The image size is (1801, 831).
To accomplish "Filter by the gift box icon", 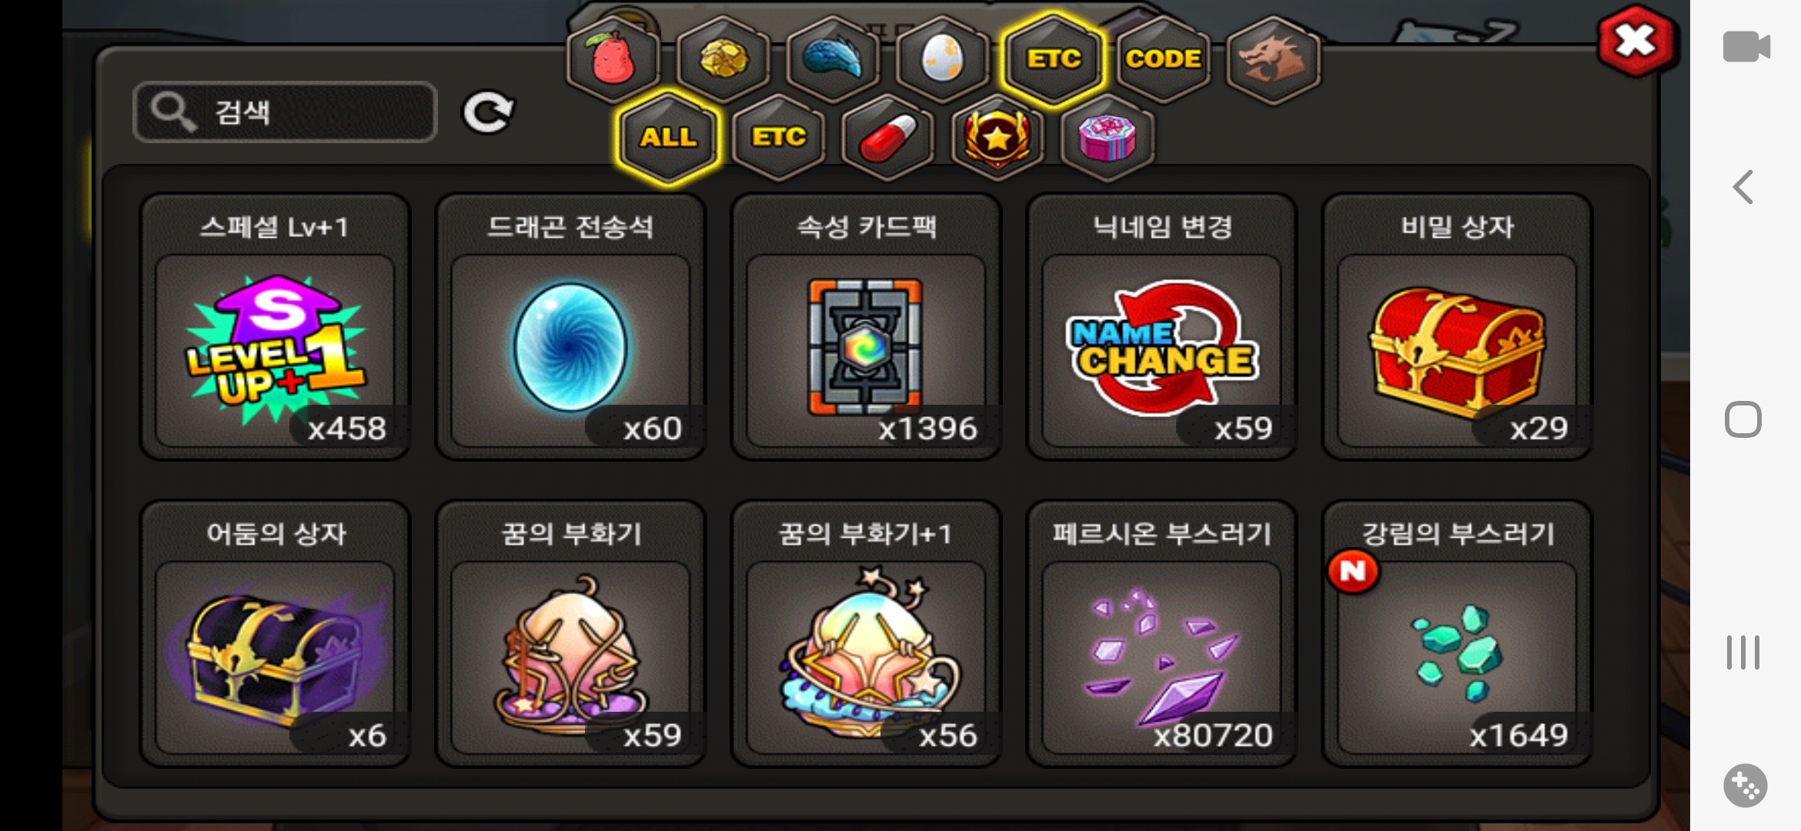I will 1108,137.
